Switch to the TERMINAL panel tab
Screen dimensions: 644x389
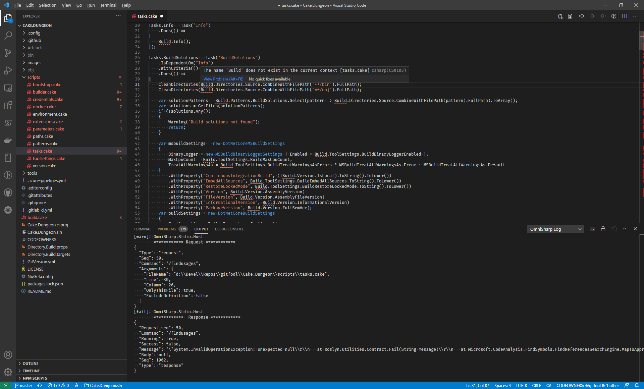pyautogui.click(x=142, y=229)
